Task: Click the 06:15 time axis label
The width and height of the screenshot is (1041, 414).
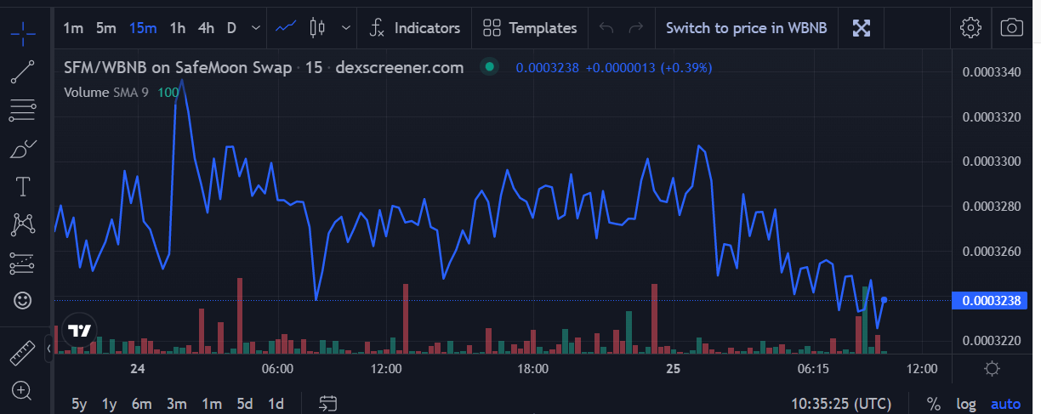Action: 813,369
